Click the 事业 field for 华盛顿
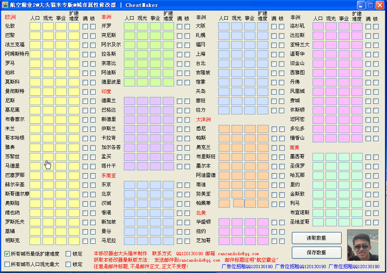 [250, 222]
